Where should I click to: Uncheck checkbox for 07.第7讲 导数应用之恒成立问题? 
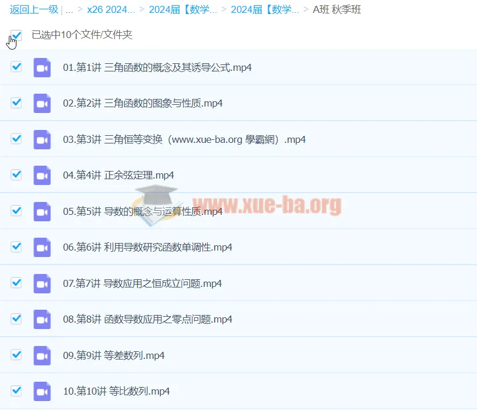16,282
